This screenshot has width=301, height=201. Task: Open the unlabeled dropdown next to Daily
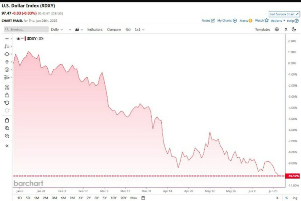tap(70, 30)
